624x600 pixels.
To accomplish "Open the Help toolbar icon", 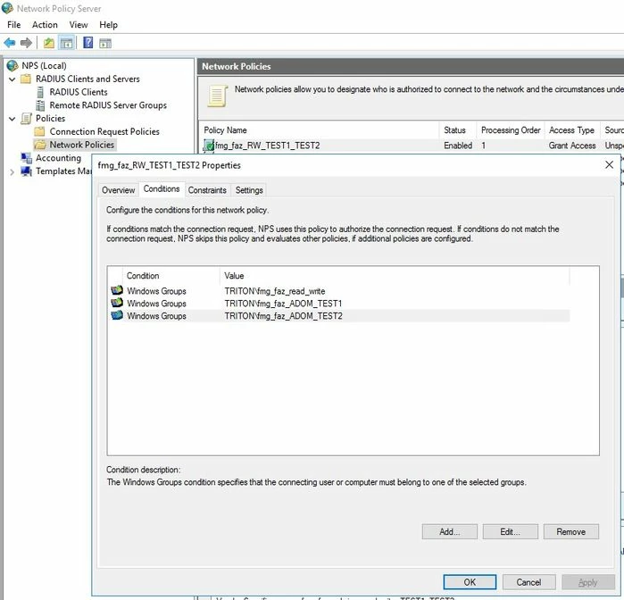I will 88,43.
